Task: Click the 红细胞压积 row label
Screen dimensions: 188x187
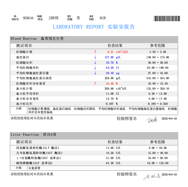Action: click(x=24, y=63)
